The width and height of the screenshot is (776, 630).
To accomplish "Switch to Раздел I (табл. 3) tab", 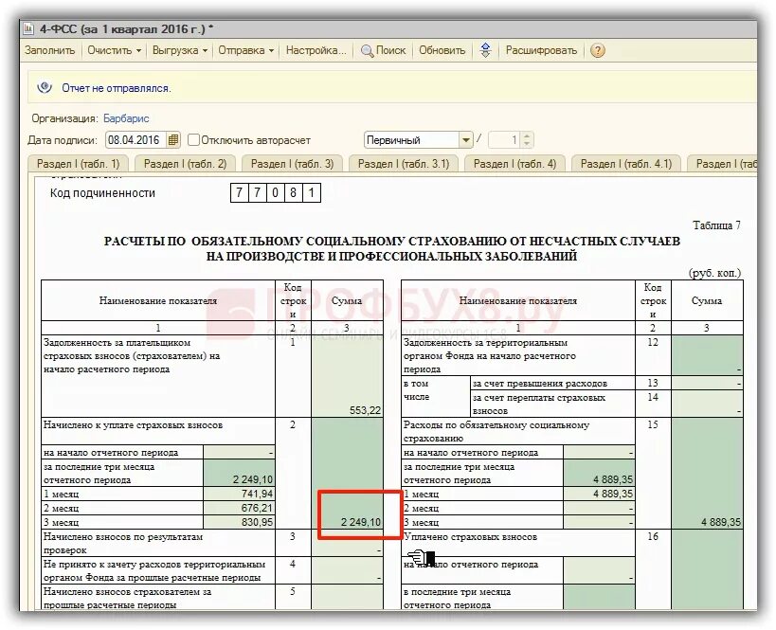I will pyautogui.click(x=292, y=164).
